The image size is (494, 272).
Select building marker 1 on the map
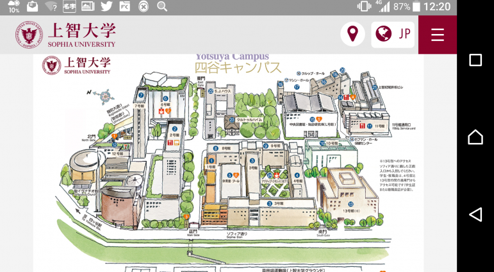pyautogui.click(x=211, y=161)
